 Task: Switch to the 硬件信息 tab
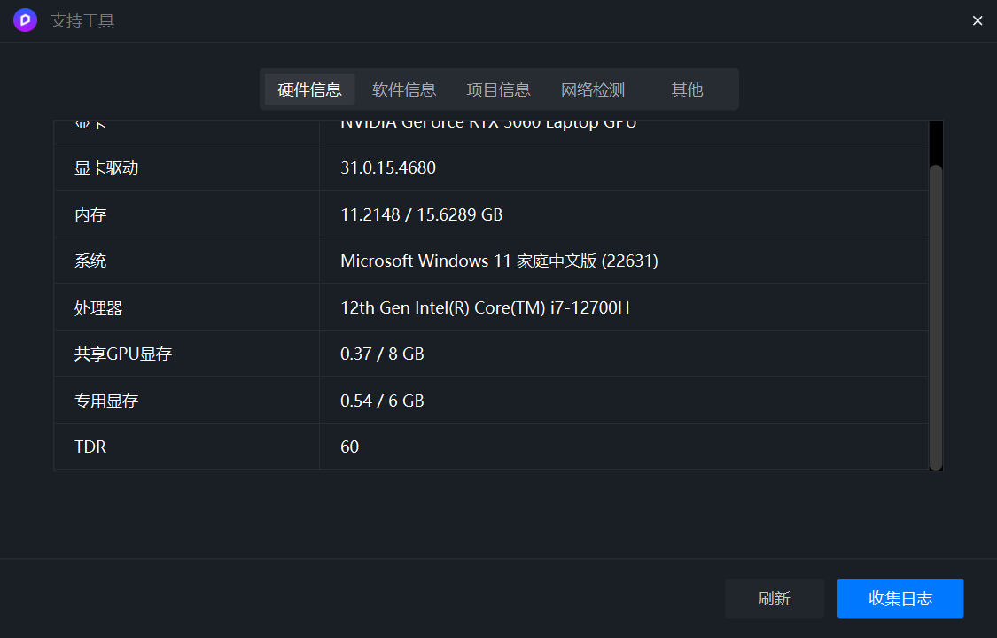tap(309, 89)
